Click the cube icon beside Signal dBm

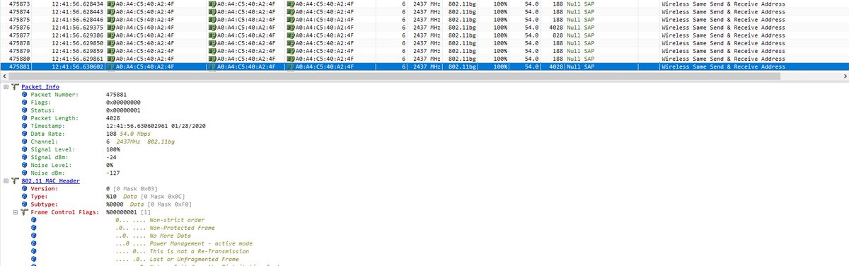click(x=25, y=157)
